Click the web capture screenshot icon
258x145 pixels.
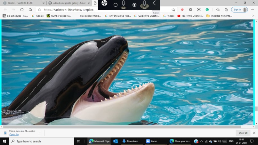tap(199, 10)
